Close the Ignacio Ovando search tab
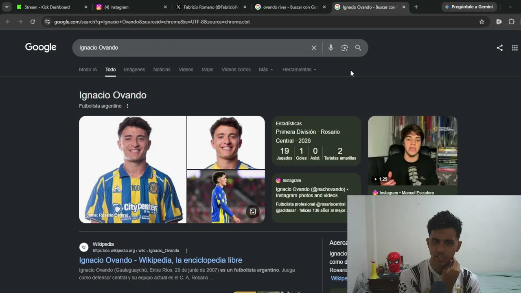The height and width of the screenshot is (293, 521). [x=403, y=7]
